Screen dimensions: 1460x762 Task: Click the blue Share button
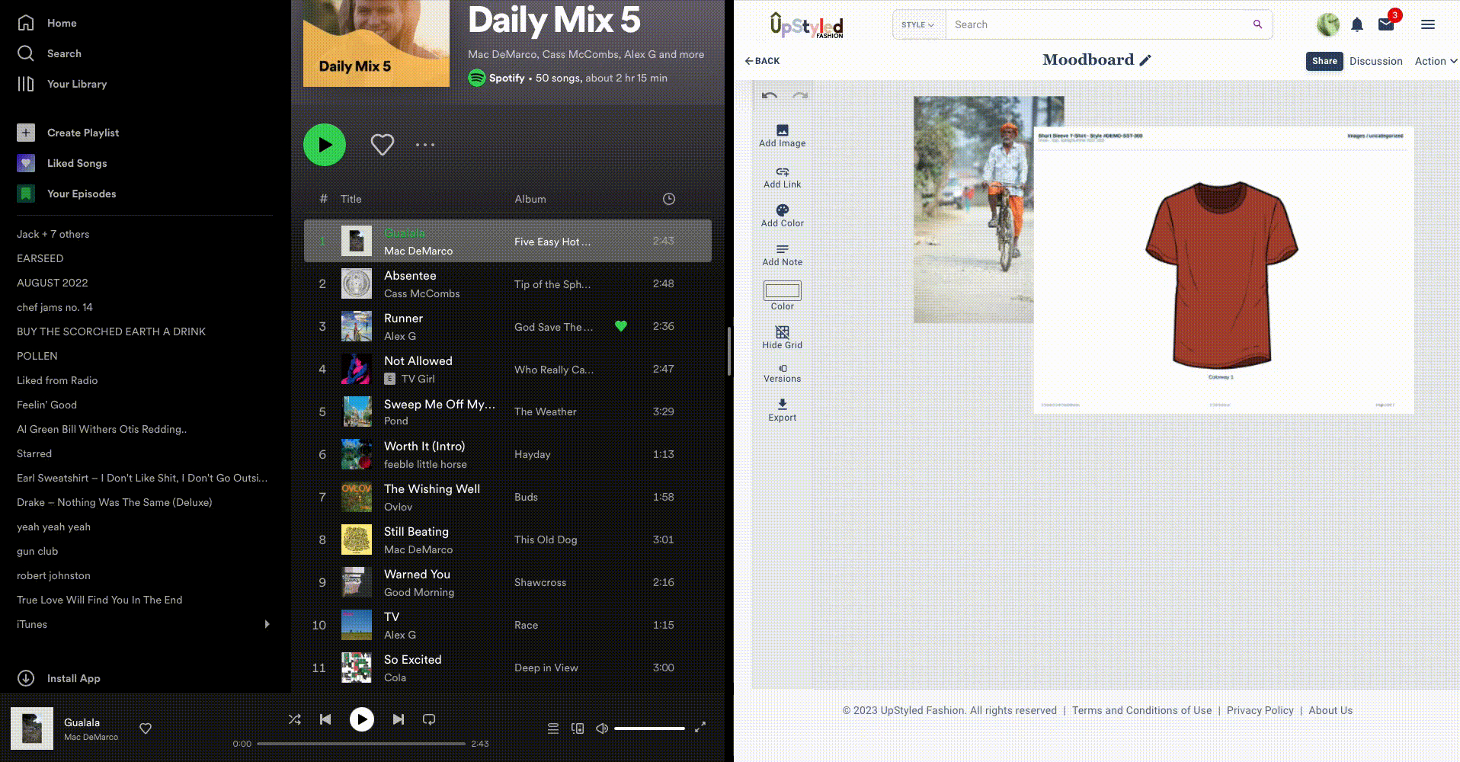click(x=1324, y=61)
